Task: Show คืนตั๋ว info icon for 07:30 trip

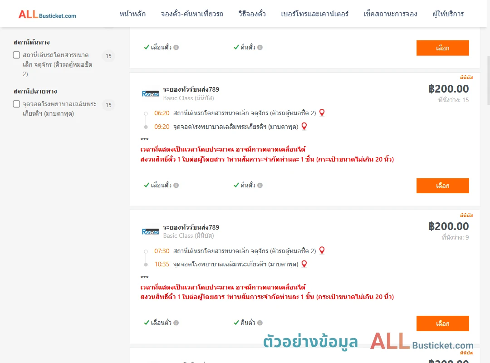Action: (260, 323)
